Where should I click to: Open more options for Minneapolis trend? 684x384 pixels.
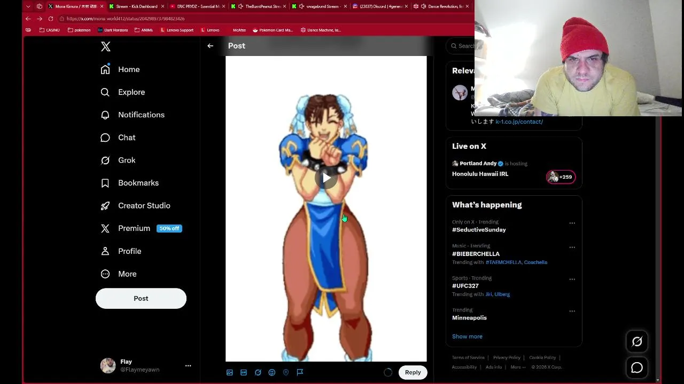click(572, 311)
